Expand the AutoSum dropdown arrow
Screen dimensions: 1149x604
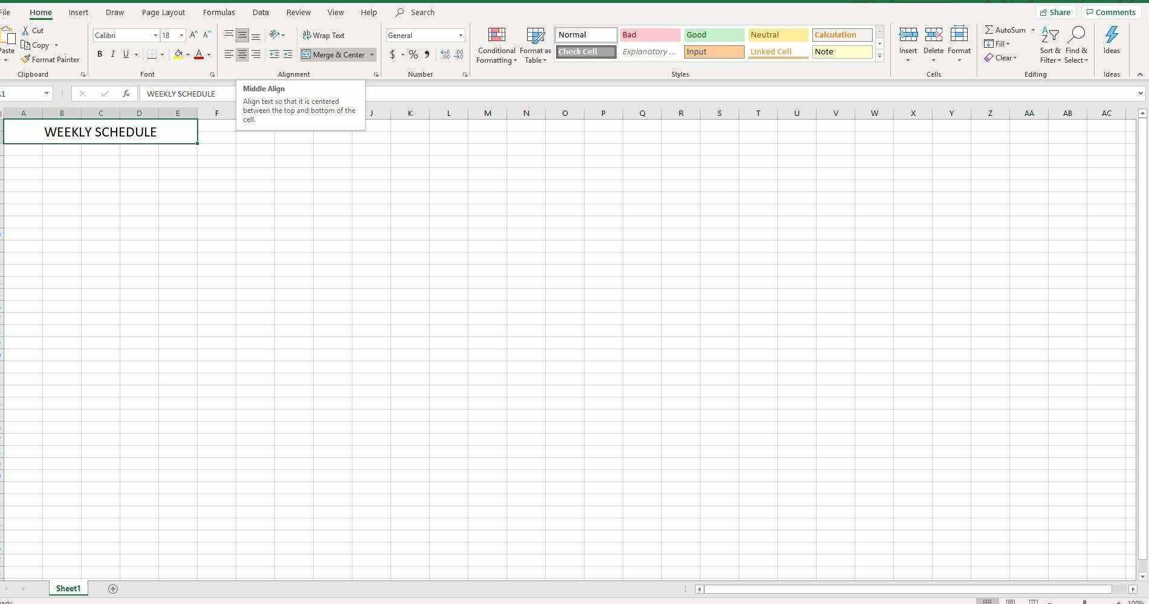click(1033, 30)
